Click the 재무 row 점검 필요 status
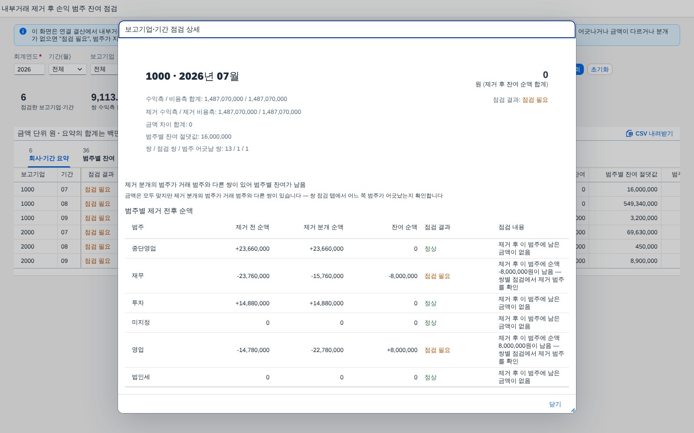This screenshot has width=694, height=433. (437, 276)
